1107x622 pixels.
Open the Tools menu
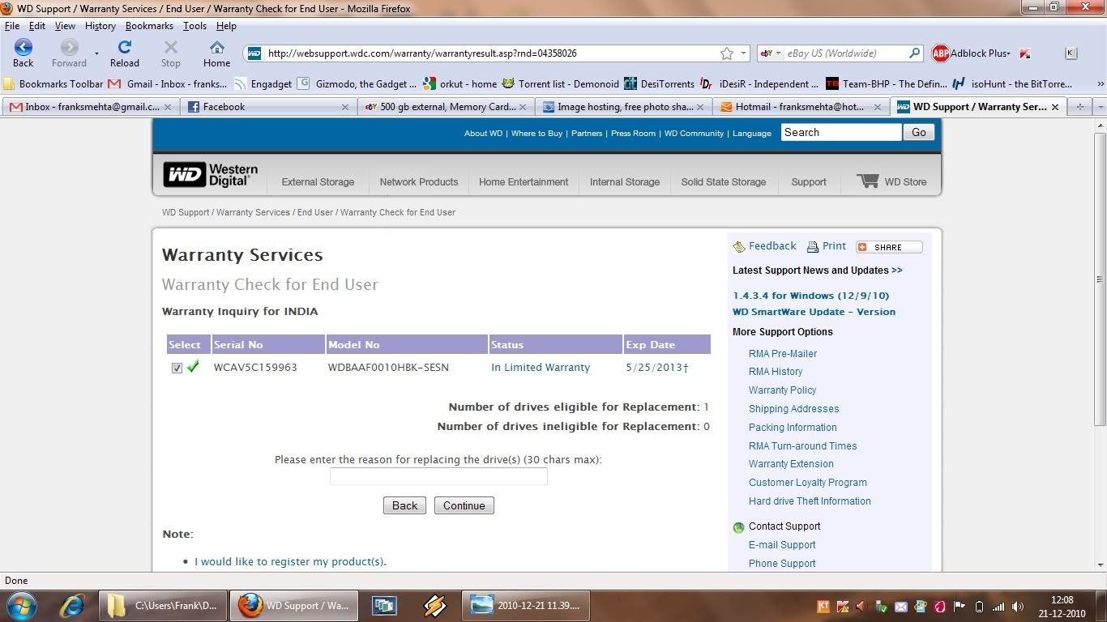pos(194,26)
